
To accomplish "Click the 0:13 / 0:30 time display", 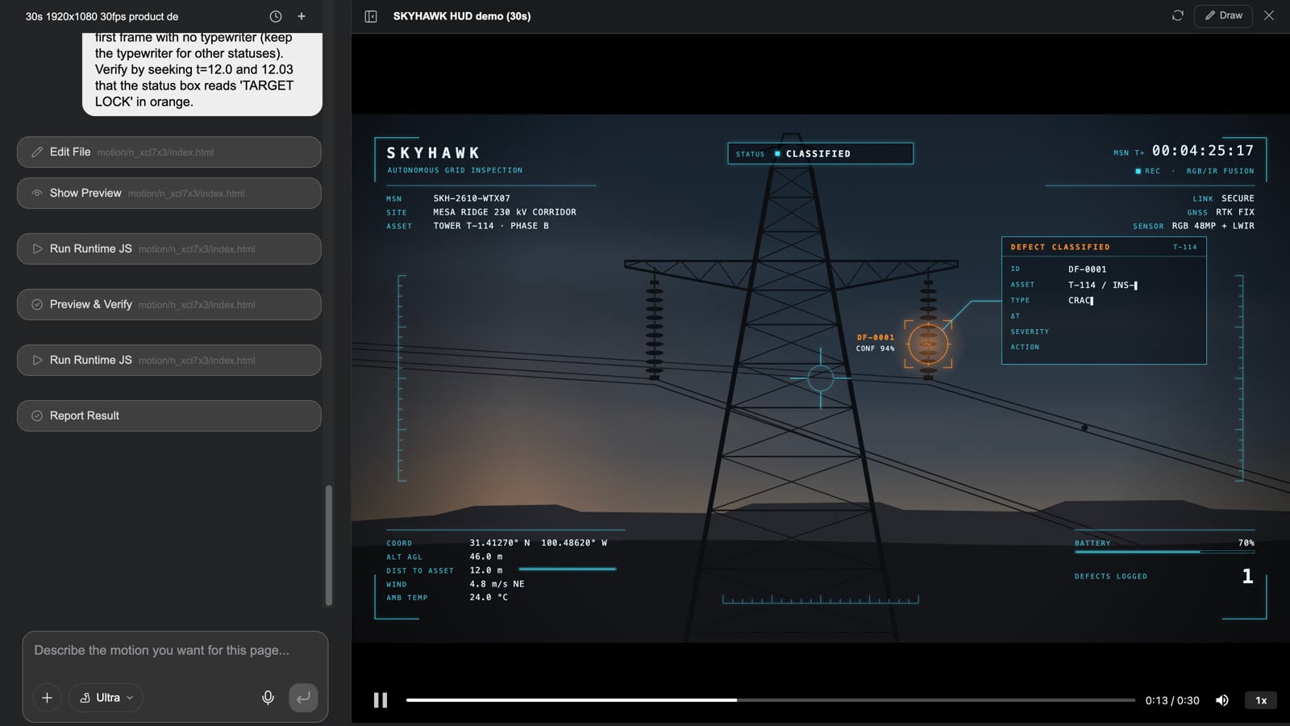I will pyautogui.click(x=1172, y=700).
